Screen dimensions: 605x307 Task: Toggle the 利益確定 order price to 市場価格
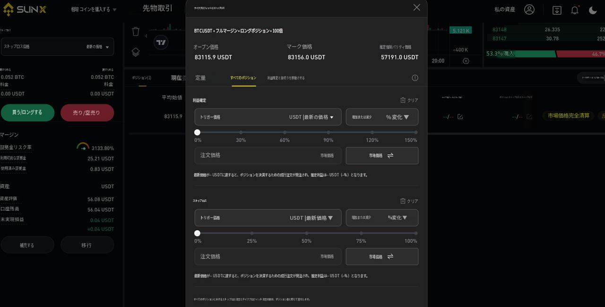[382, 156]
